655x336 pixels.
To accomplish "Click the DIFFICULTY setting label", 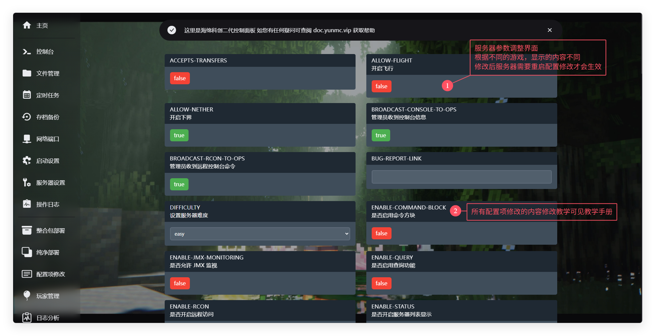I will click(185, 207).
